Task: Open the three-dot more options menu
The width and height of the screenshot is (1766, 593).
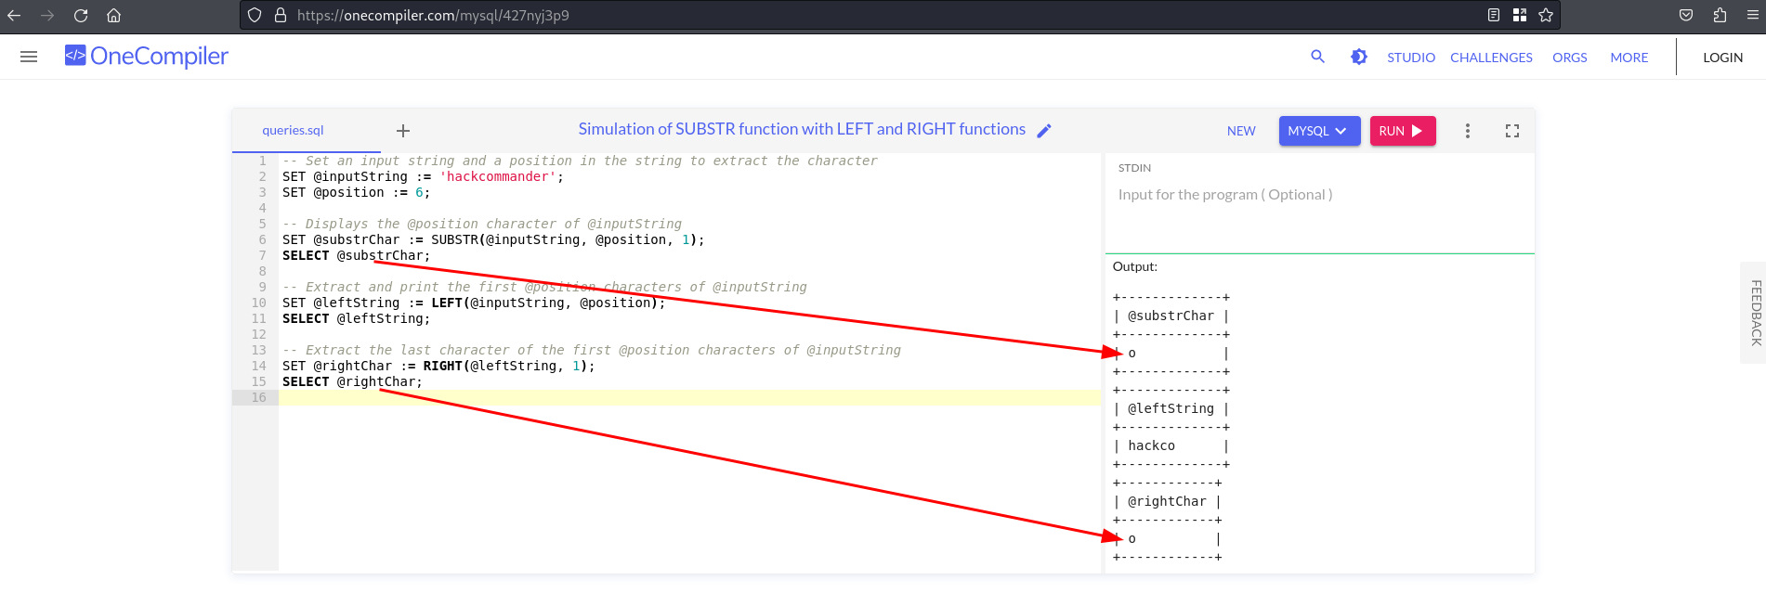Action: coord(1468,131)
